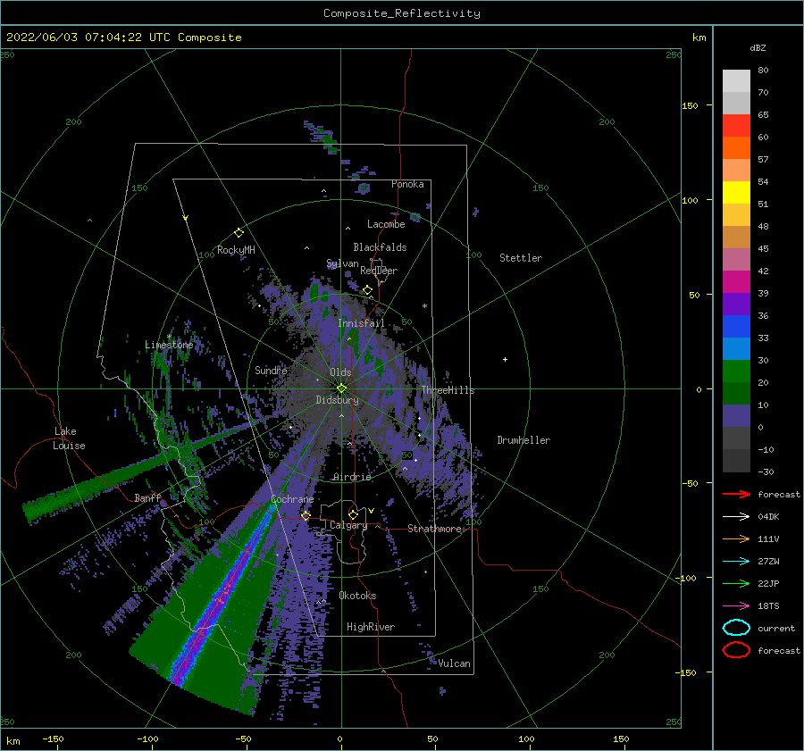Screen dimensions: 804x751
Task: Click the cyan current ellipse legend icon
Action: pyautogui.click(x=736, y=628)
